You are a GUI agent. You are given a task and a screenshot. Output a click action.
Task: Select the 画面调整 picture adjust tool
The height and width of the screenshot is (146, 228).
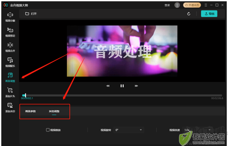point(10,77)
